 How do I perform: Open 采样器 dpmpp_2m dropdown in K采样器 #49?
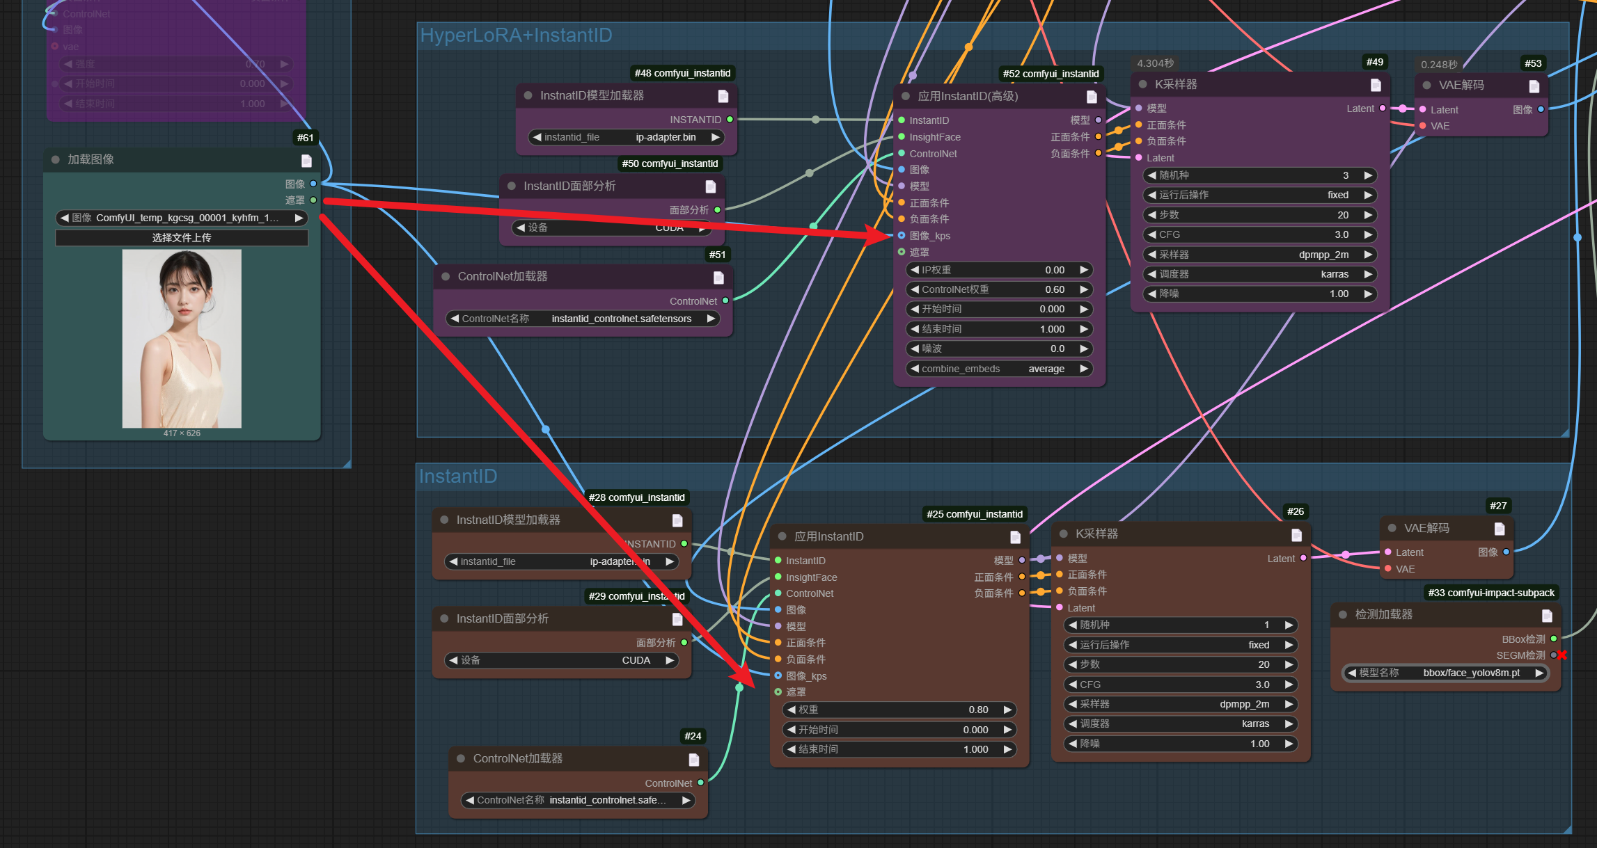tap(1259, 255)
